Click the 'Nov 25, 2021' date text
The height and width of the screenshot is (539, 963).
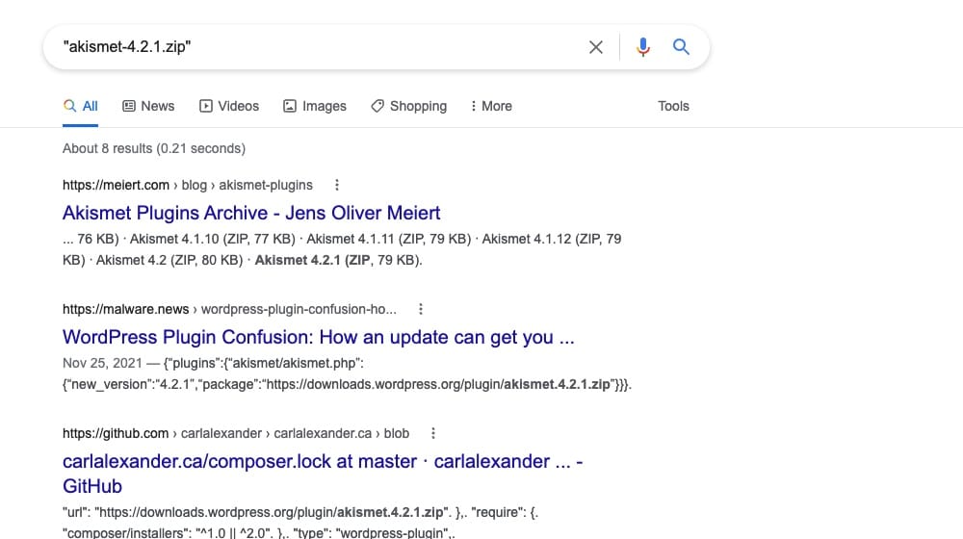point(102,364)
